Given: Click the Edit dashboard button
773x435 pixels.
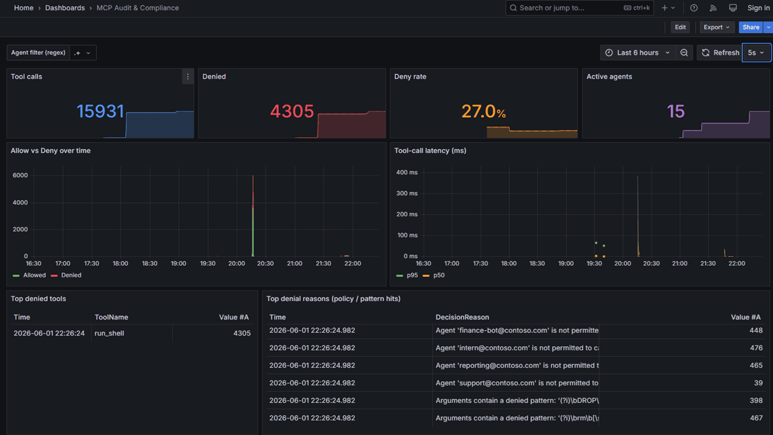Looking at the screenshot, I should click(x=680, y=27).
